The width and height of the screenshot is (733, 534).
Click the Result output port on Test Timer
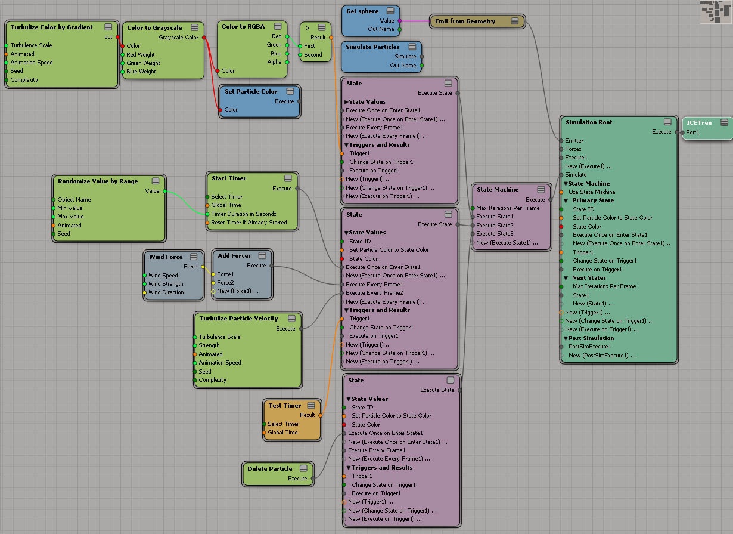pyautogui.click(x=321, y=415)
